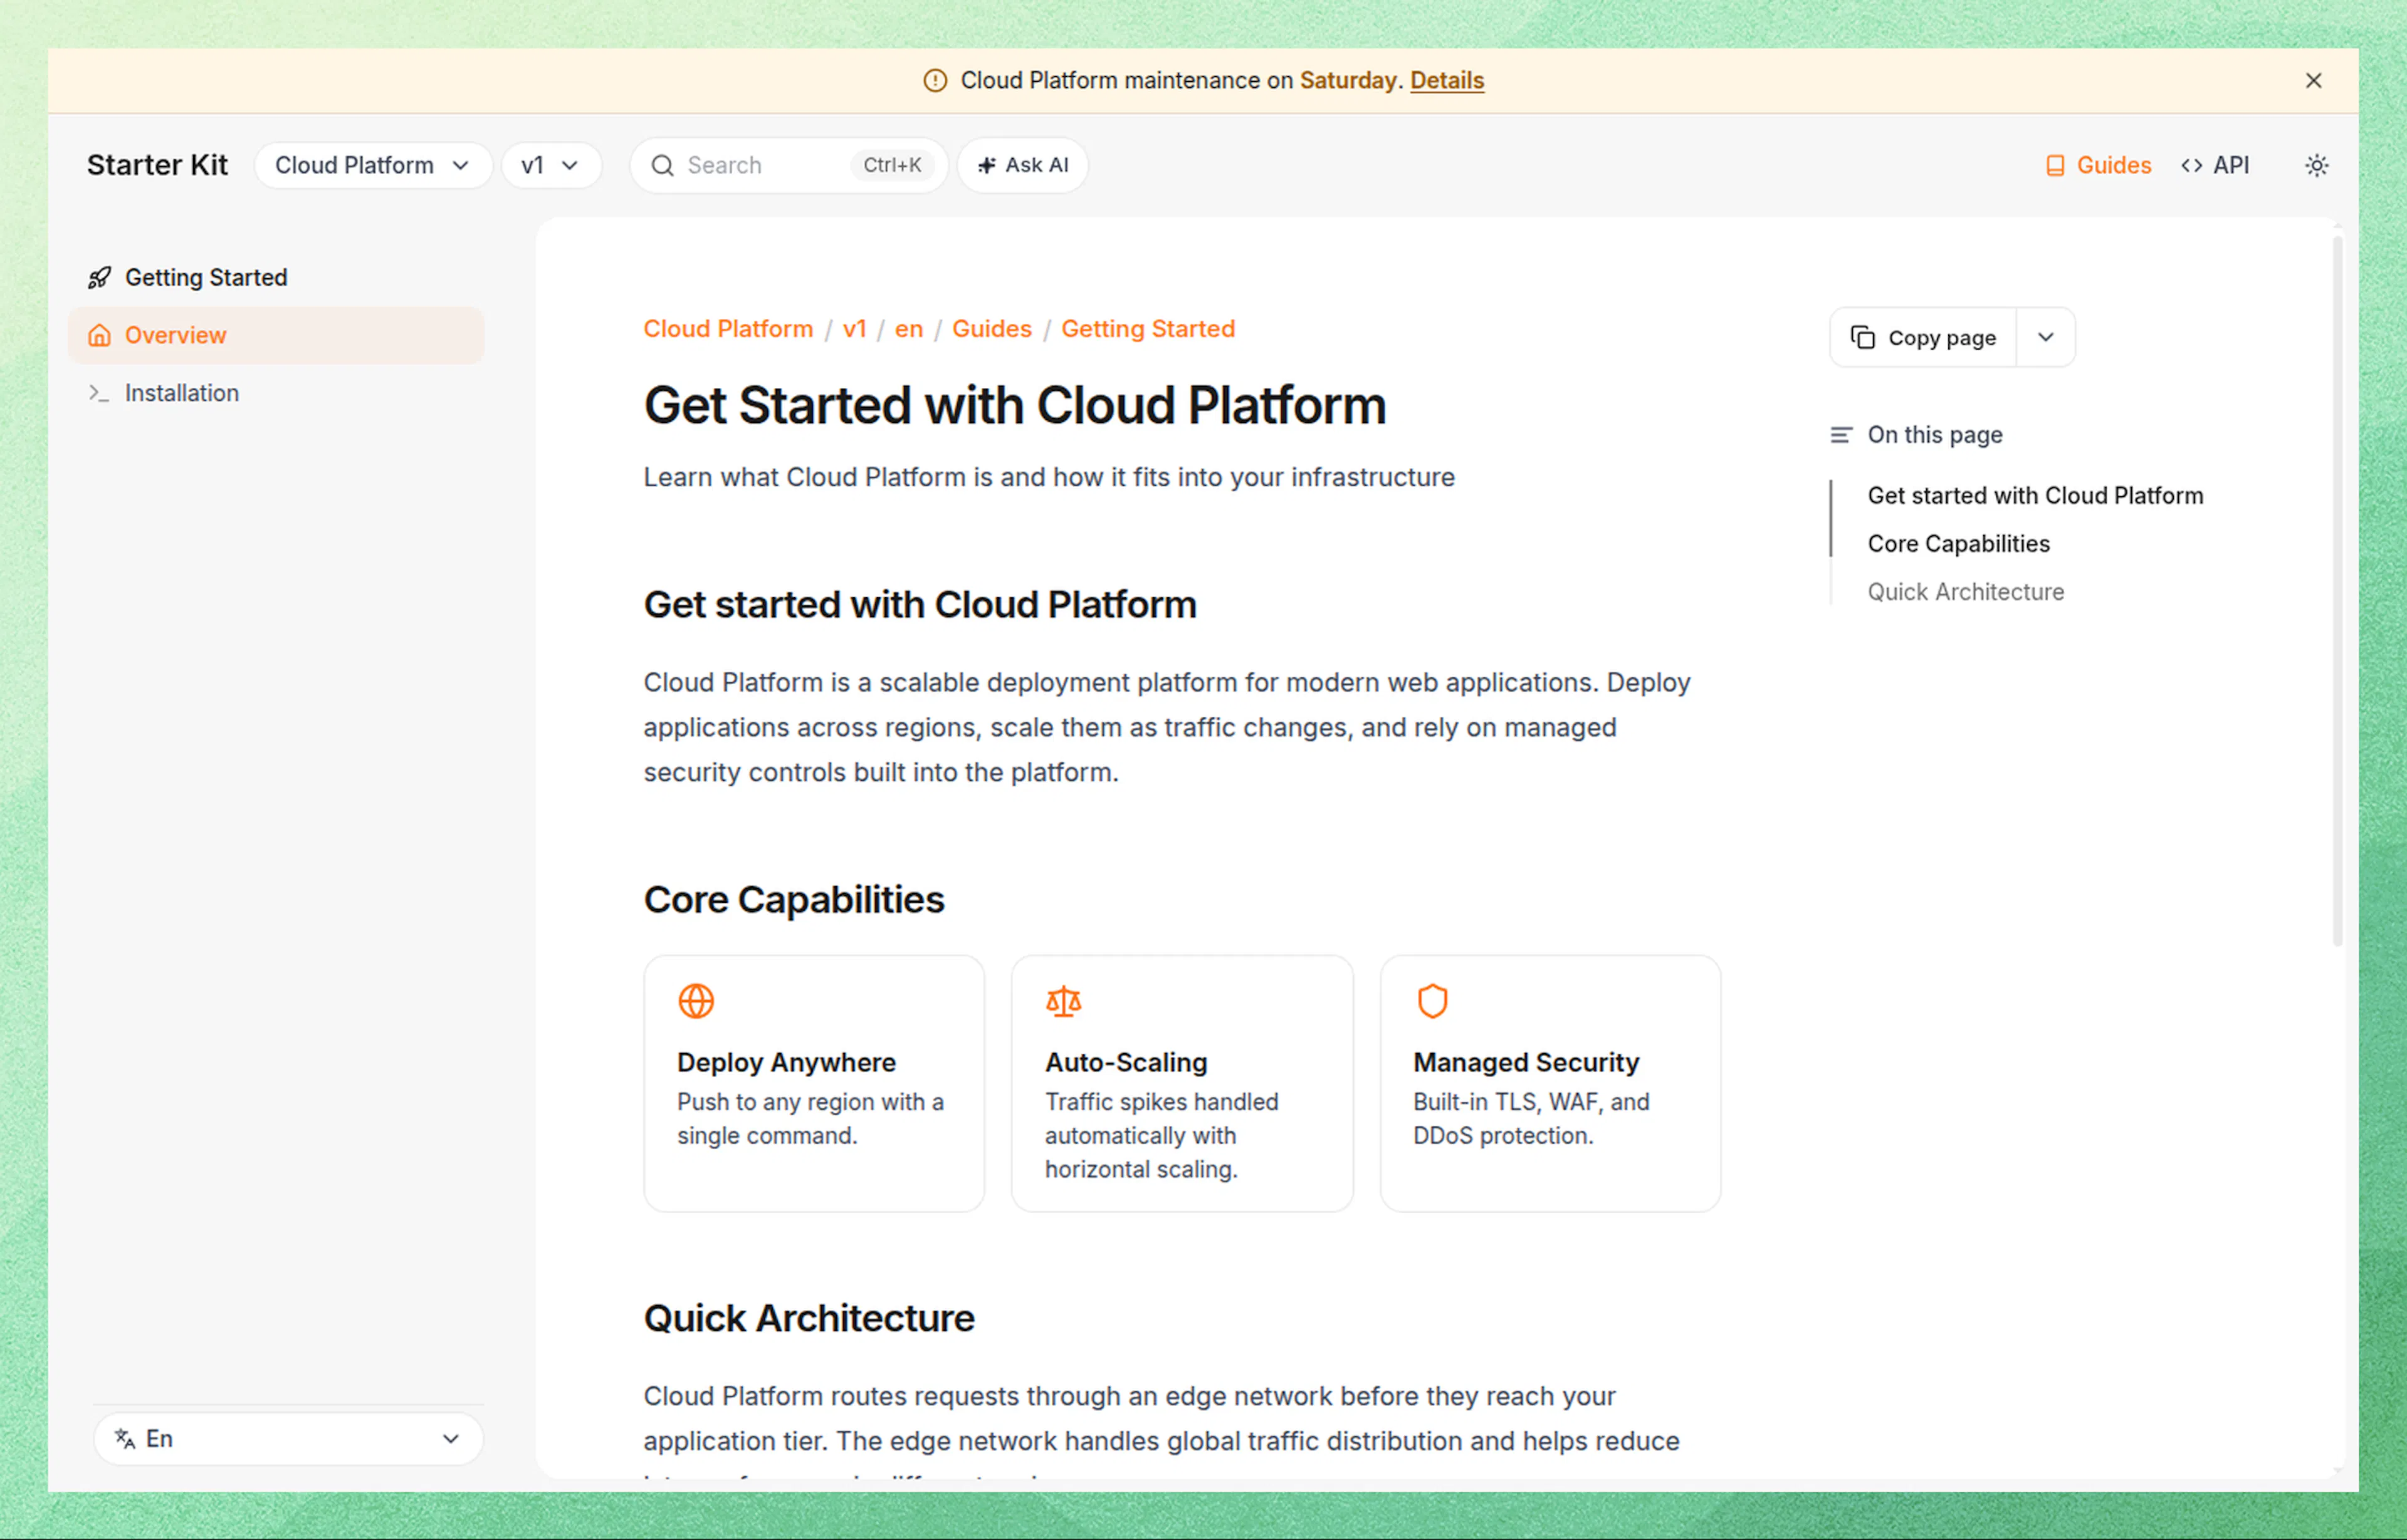Click the book icon beside Guides
Viewport: 2407px width, 1540px height.
(x=2055, y=165)
